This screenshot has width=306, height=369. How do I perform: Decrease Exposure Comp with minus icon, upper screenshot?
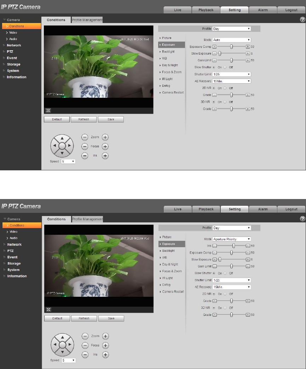(x=214, y=47)
